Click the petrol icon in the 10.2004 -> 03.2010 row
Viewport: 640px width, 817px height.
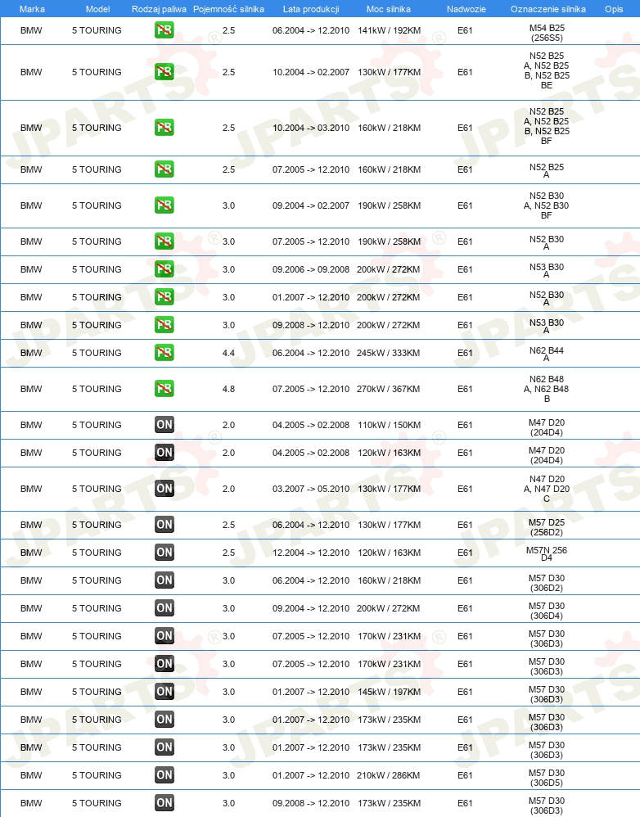click(x=164, y=128)
